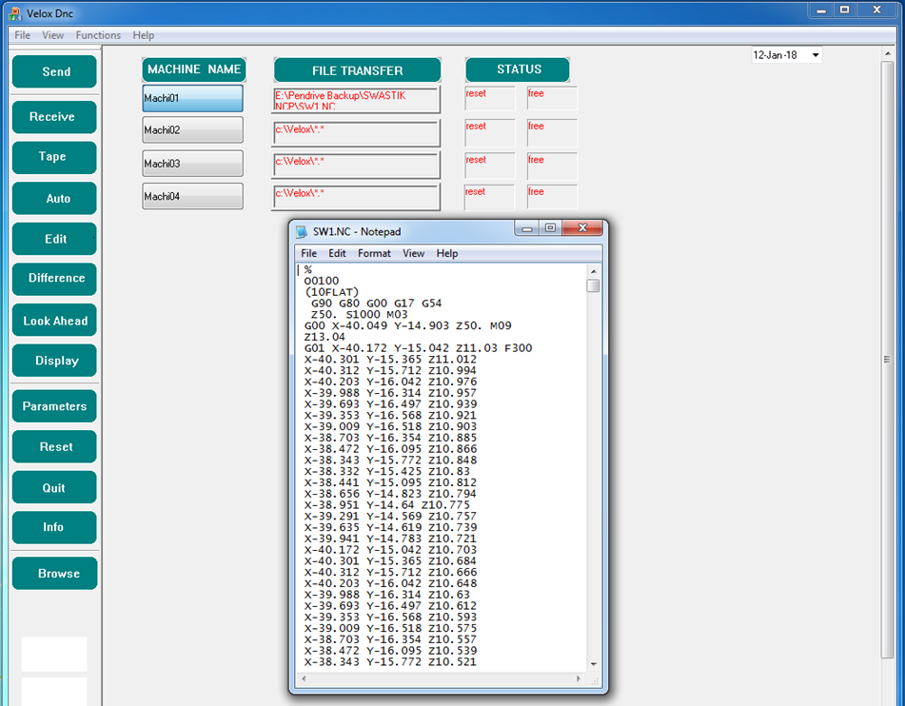
Task: Start Auto mode from sidebar
Action: coord(54,199)
